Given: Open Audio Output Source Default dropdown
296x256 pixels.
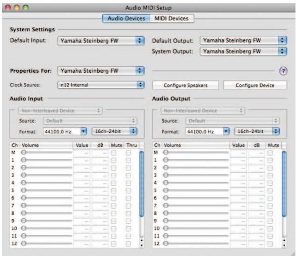Looking at the screenshot, I should point(233,121).
